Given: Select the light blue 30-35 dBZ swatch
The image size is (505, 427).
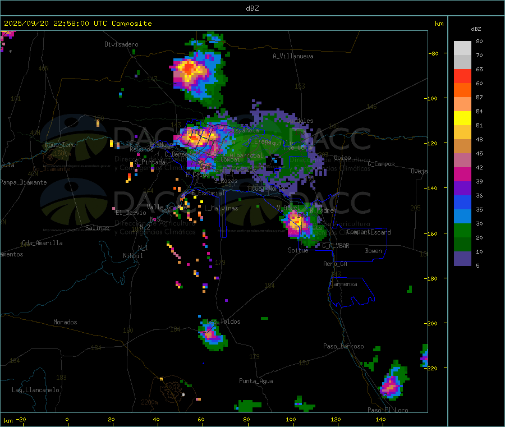Looking at the screenshot, I should point(462,217).
